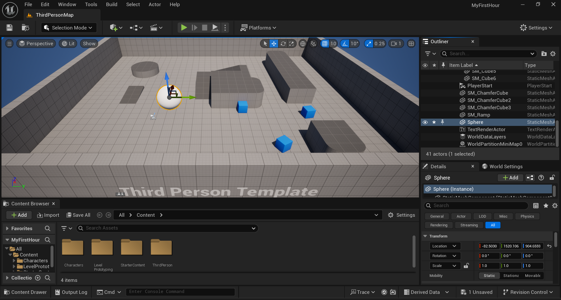Click Import in Content Browser
The image size is (561, 300).
coord(48,215)
